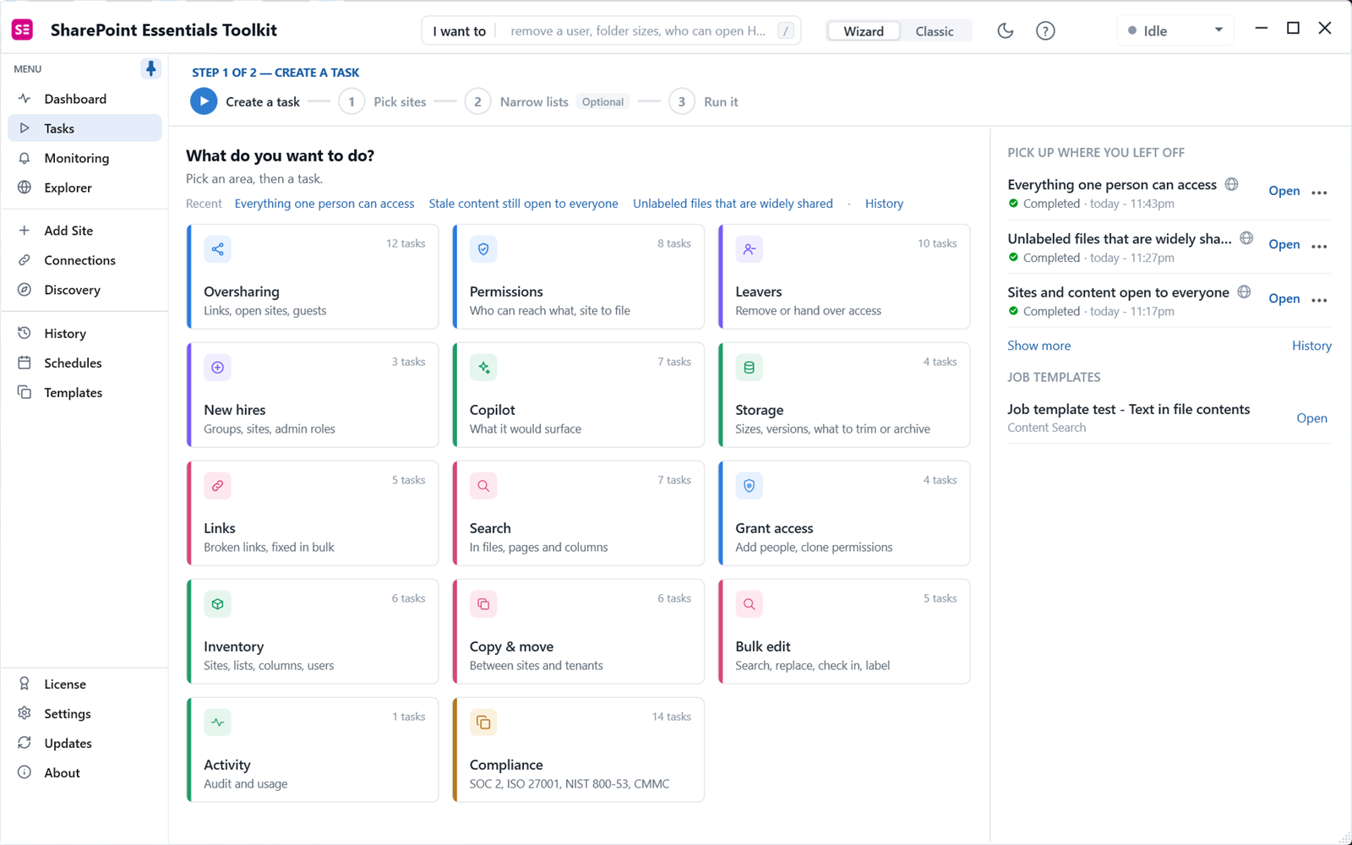1352x845 pixels.
Task: Click the Copilot sparkle icon
Action: tap(483, 368)
